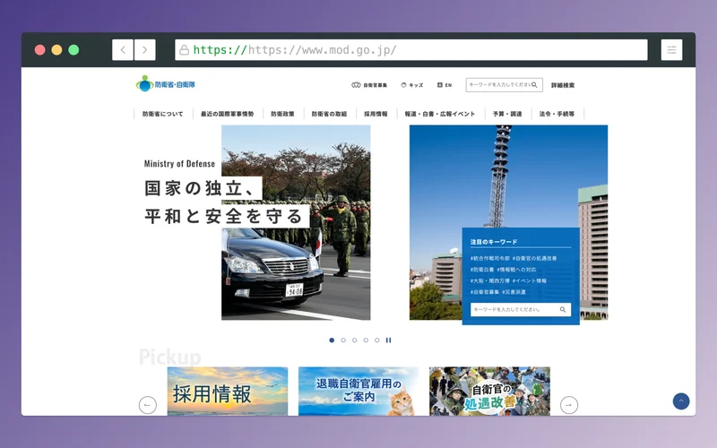The height and width of the screenshot is (448, 717).
Task: Click the browser back arrow button
Action: point(123,50)
